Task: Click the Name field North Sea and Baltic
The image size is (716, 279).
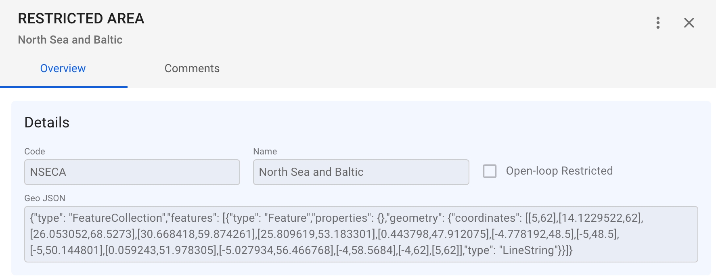Action: [x=361, y=172]
